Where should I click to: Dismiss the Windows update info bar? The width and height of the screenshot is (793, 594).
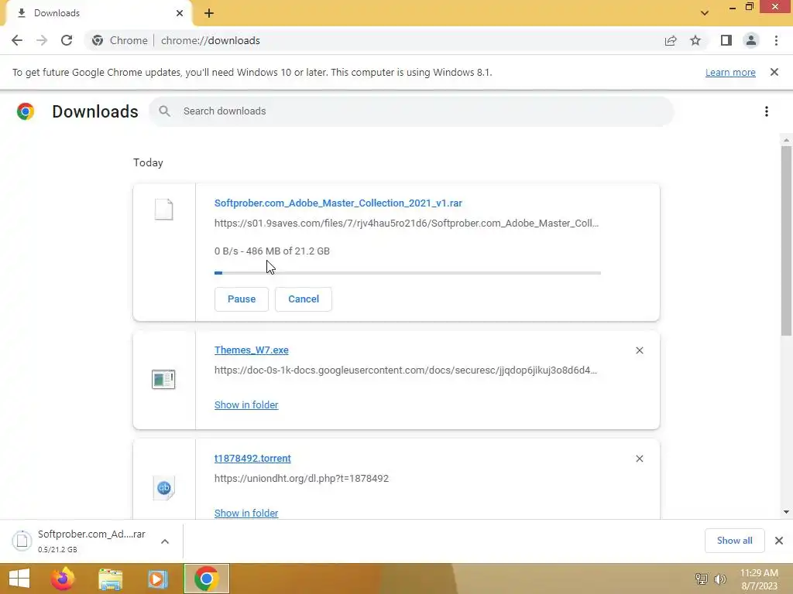tap(774, 72)
